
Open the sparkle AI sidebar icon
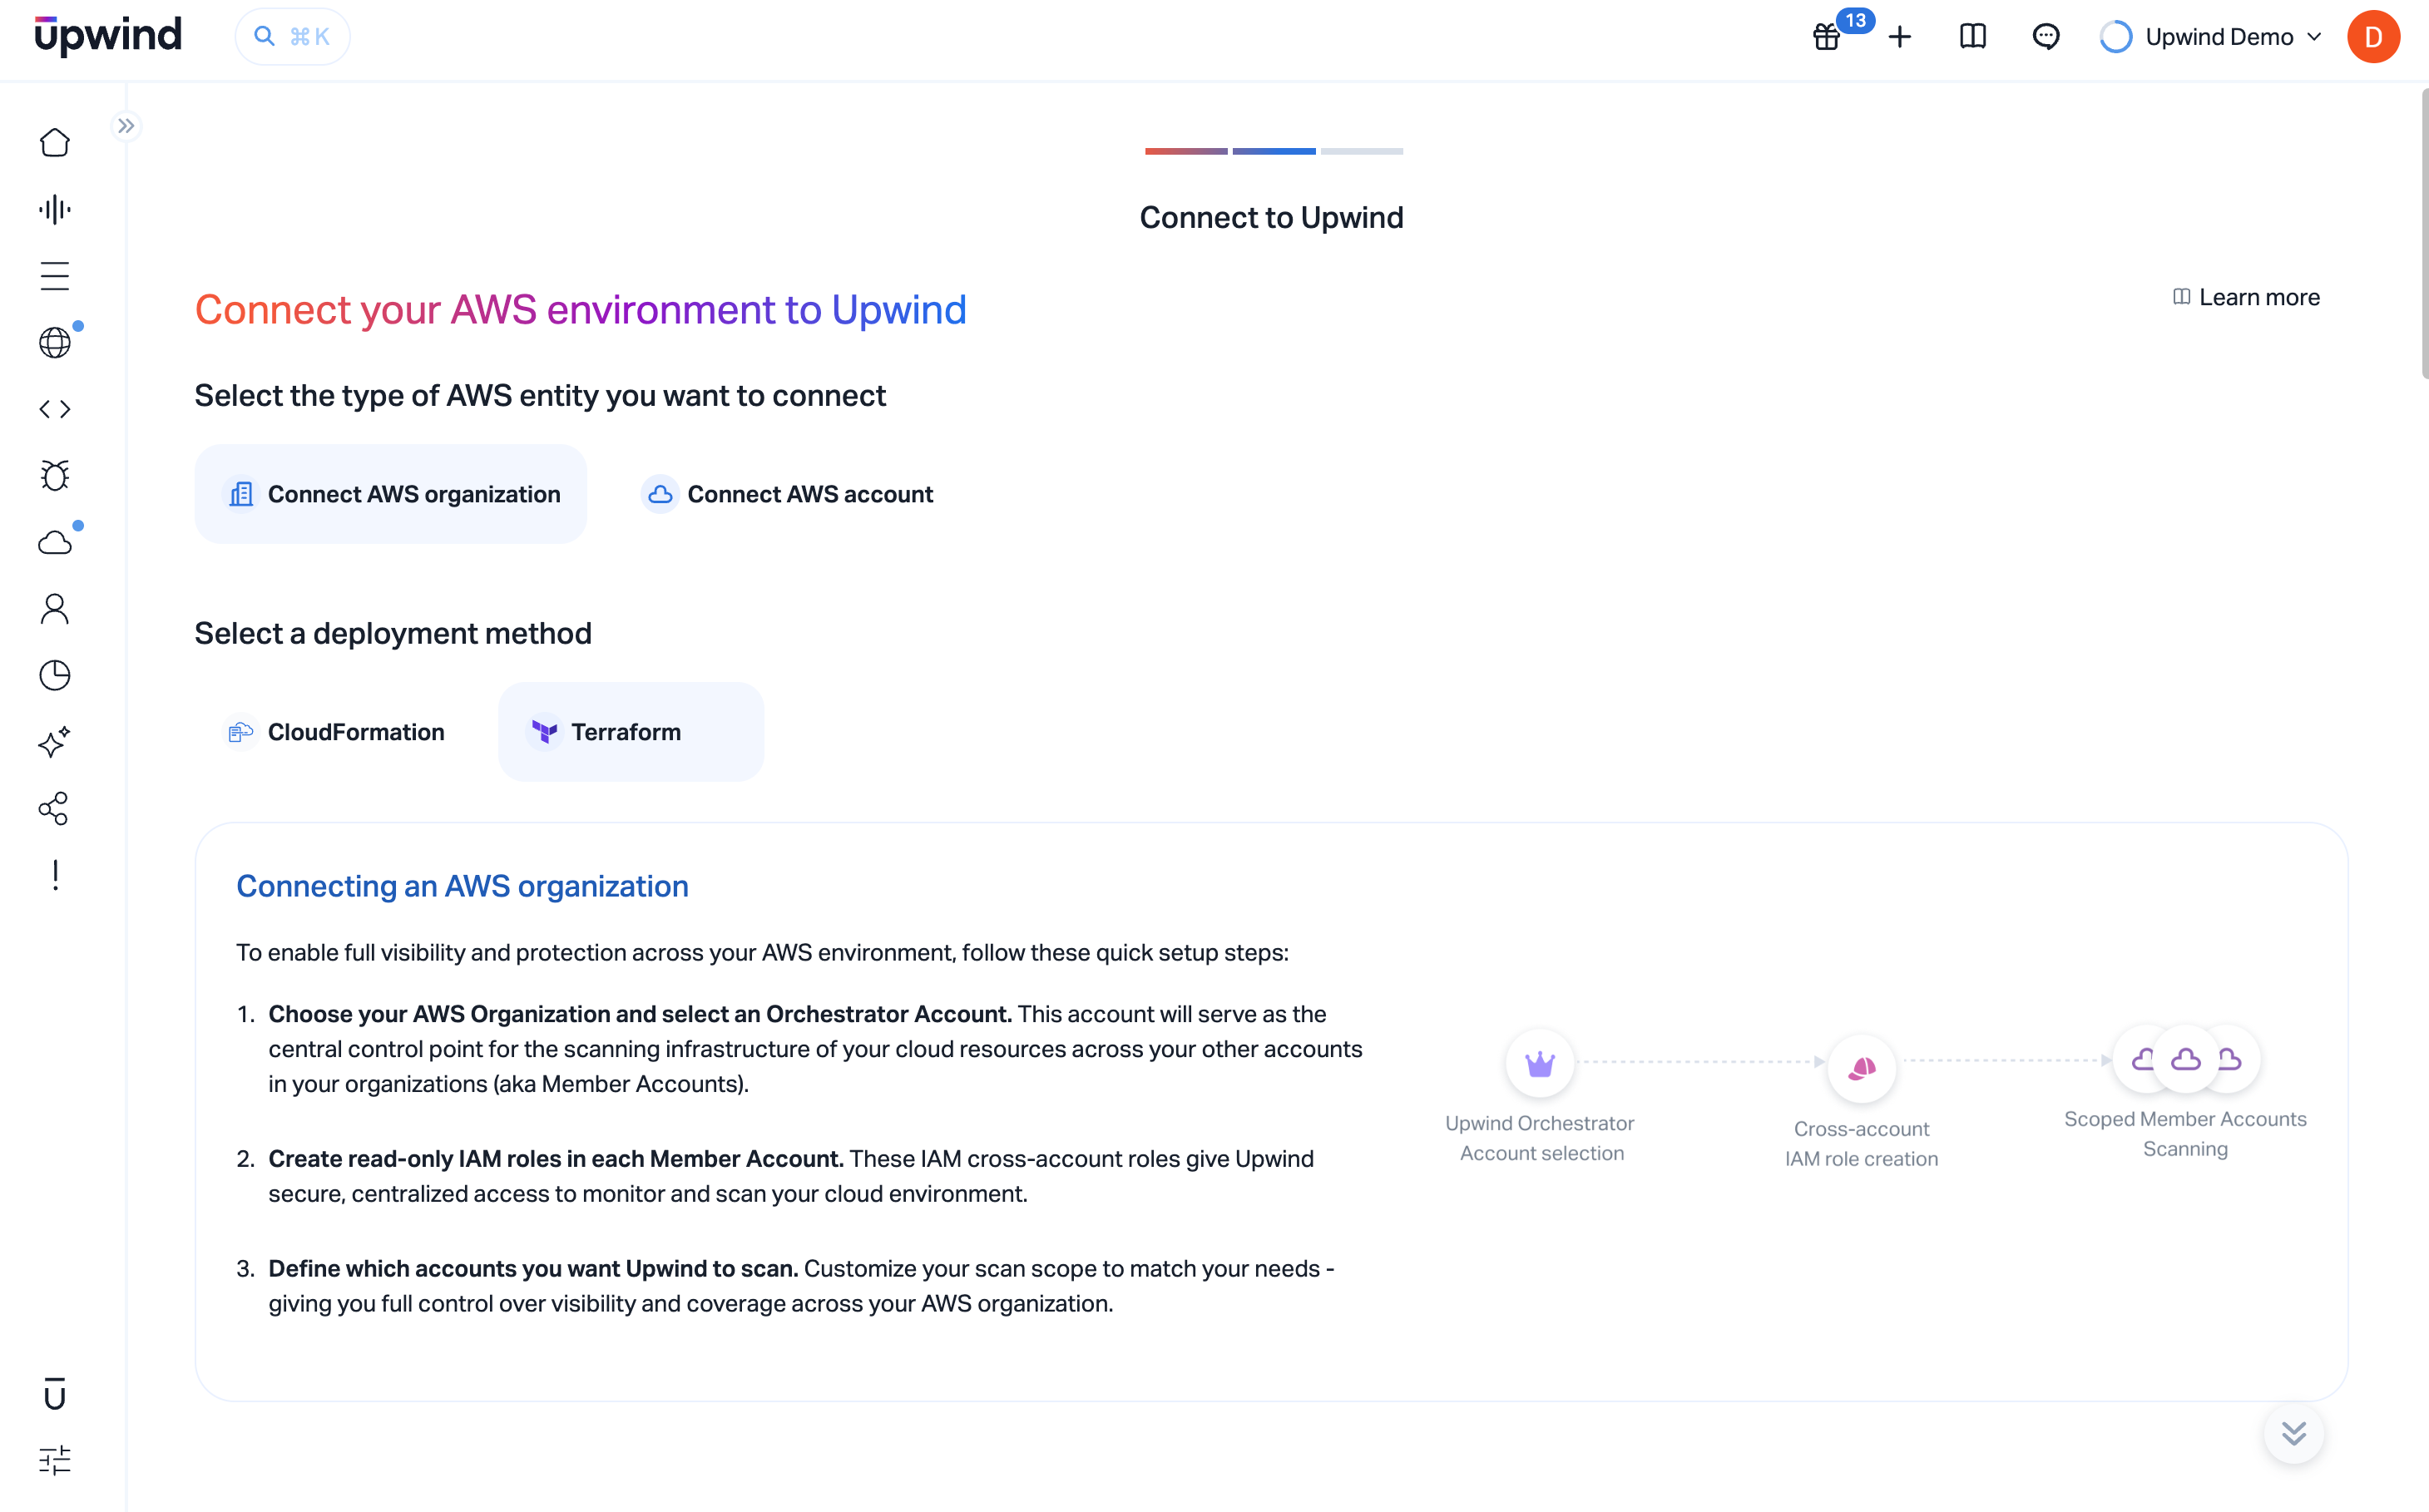click(x=55, y=742)
